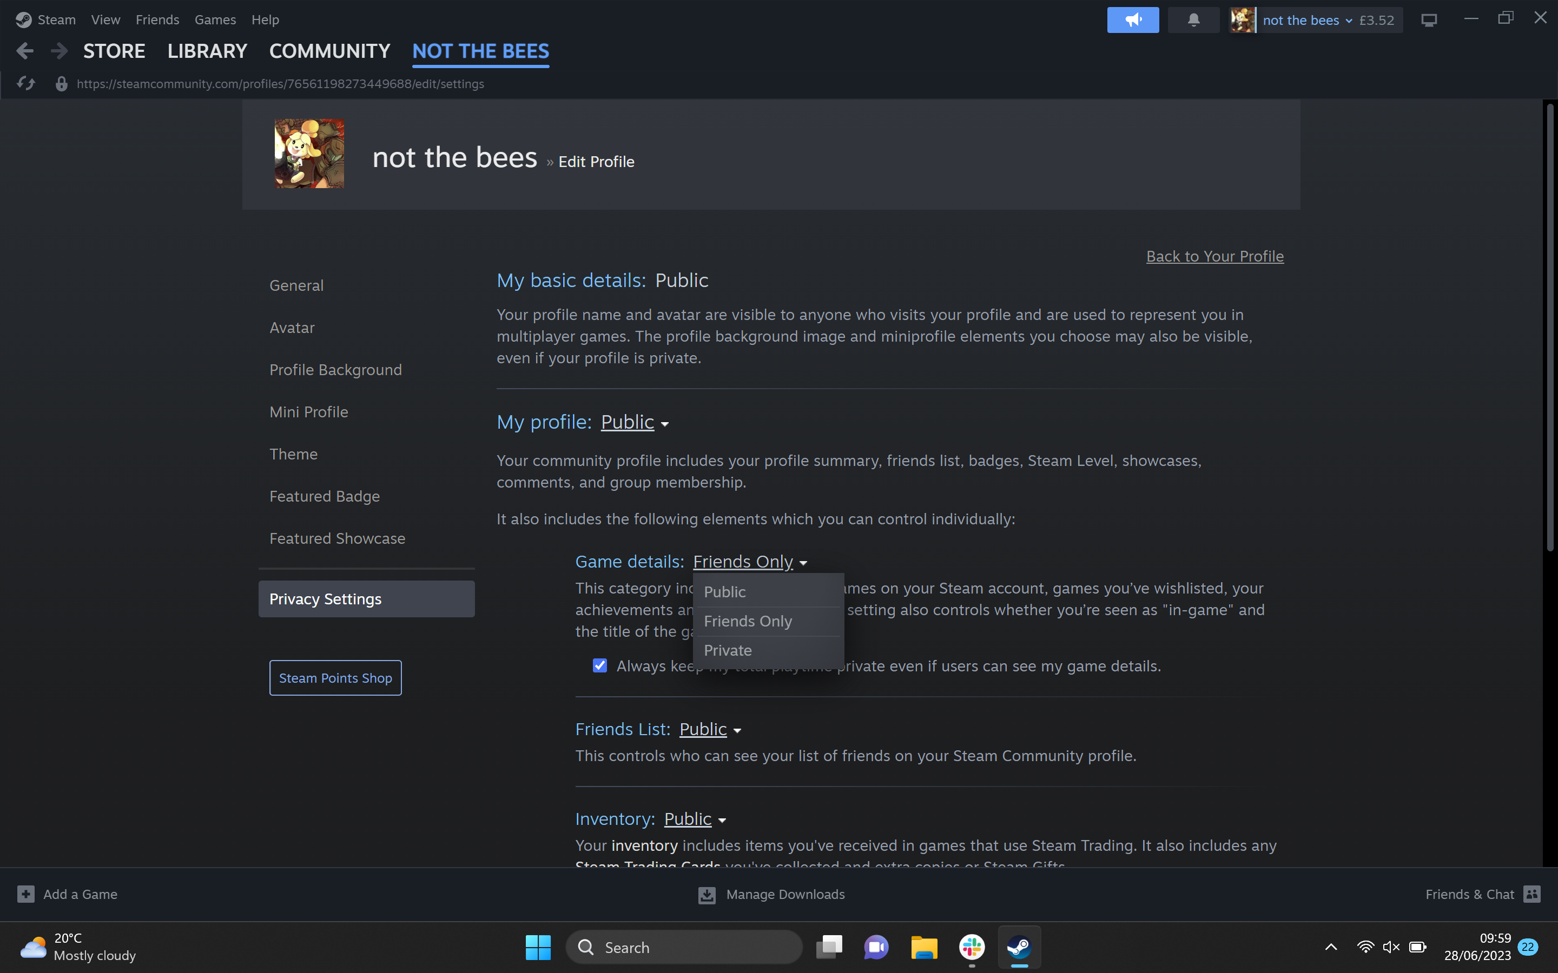Open the Steam menu text
This screenshot has width=1558, height=973.
click(57, 20)
